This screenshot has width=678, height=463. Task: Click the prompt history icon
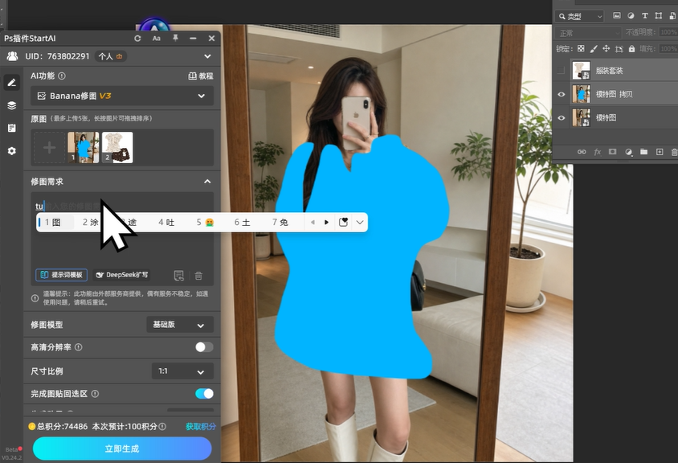(178, 276)
